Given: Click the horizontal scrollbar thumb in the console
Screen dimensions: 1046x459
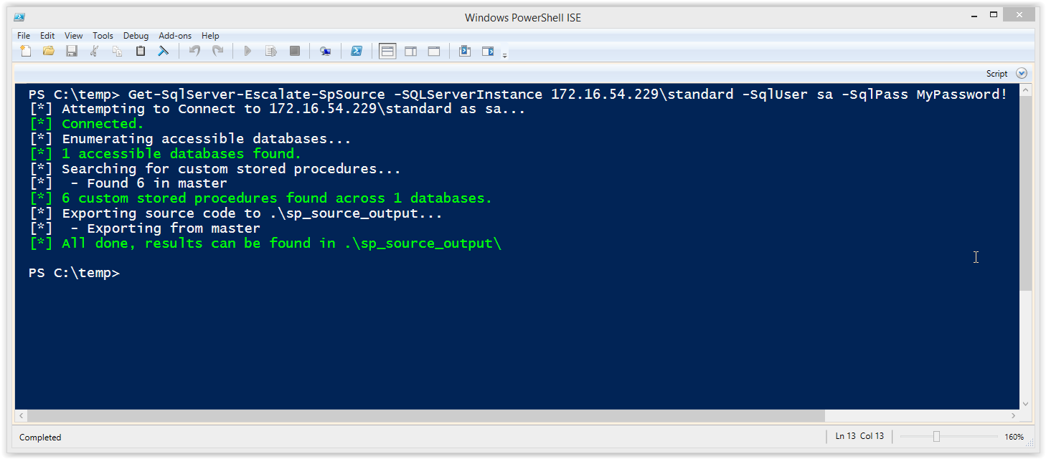Looking at the screenshot, I should coord(427,415).
